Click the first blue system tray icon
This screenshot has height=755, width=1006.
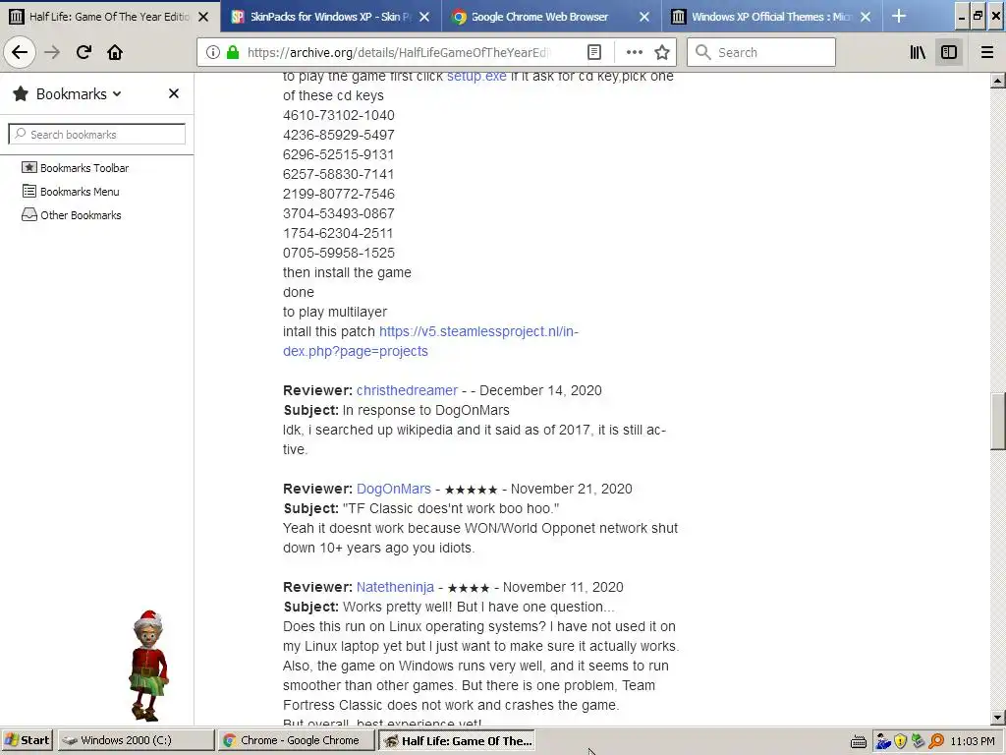[883, 741]
